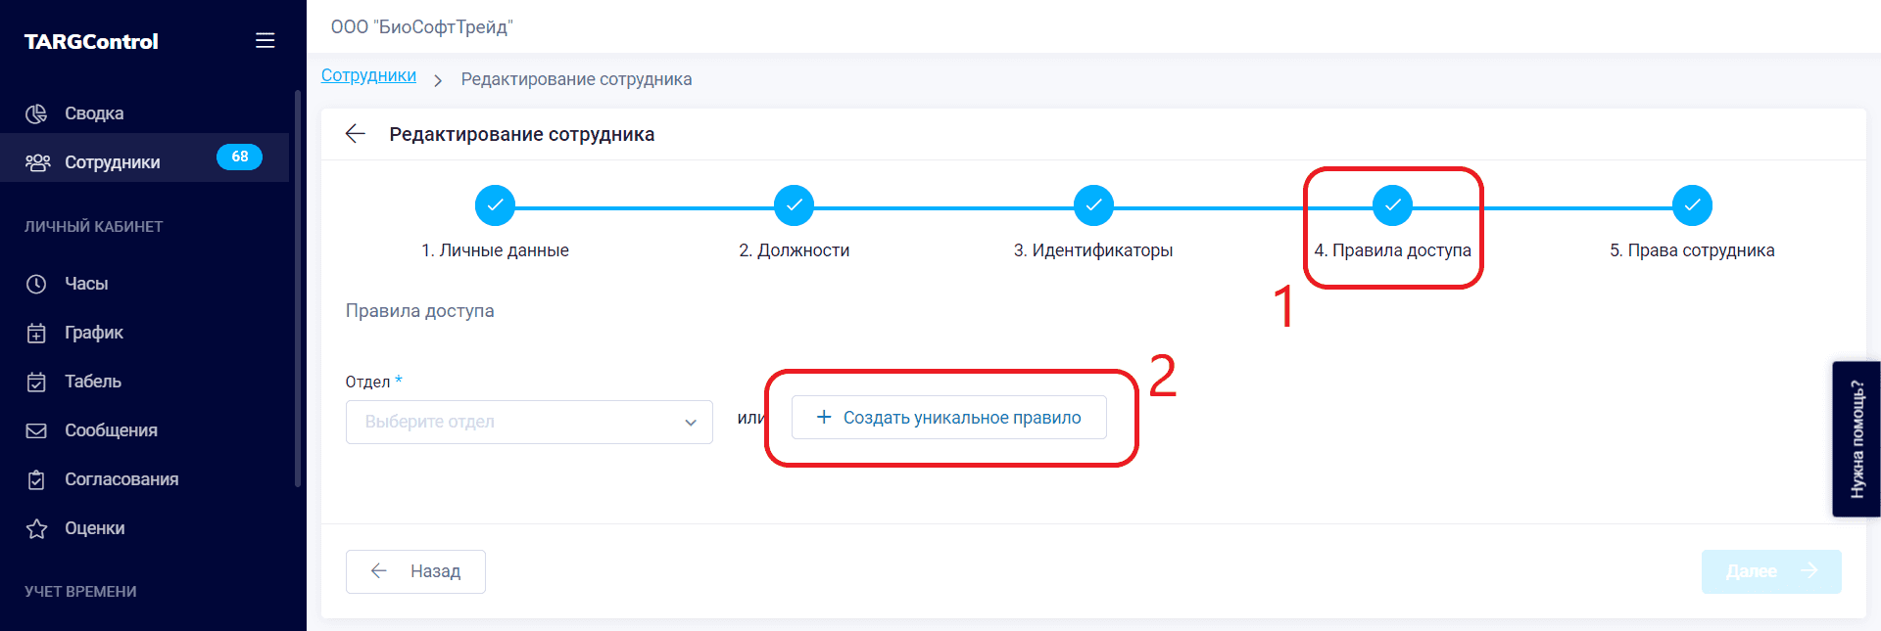The width and height of the screenshot is (1881, 631).
Task: Go back using the Назад button
Action: click(415, 571)
